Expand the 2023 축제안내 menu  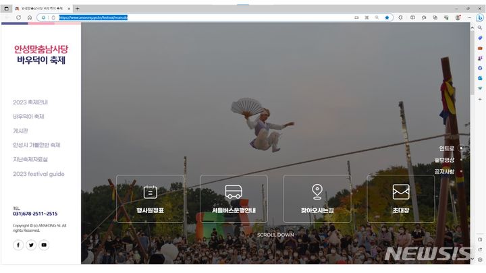click(30, 102)
